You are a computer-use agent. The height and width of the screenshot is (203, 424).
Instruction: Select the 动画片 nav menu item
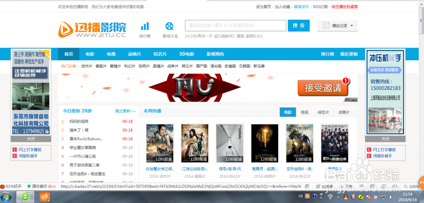click(x=134, y=54)
